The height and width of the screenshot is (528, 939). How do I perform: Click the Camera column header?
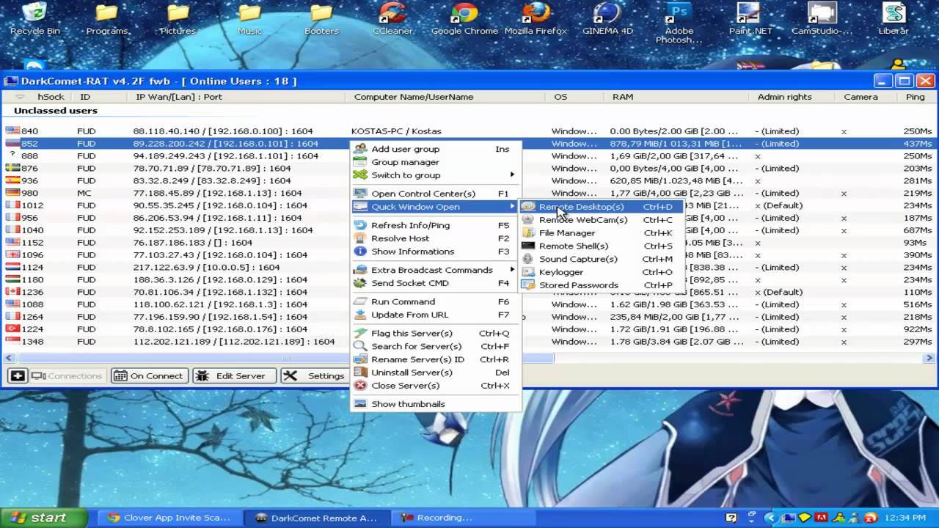pos(861,97)
